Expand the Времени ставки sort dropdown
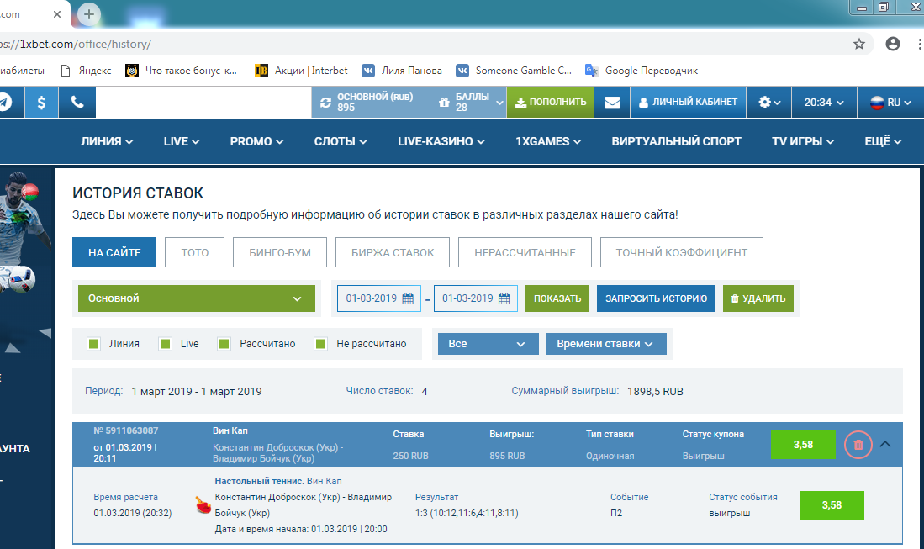The width and height of the screenshot is (924, 549). pyautogui.click(x=605, y=344)
